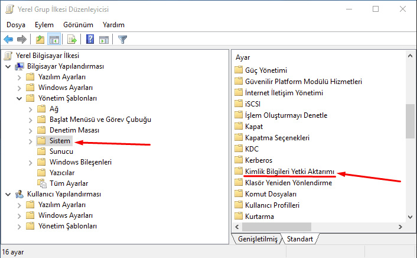Click the Export list toolbar icon
The height and width of the screenshot is (258, 417).
click(x=72, y=40)
